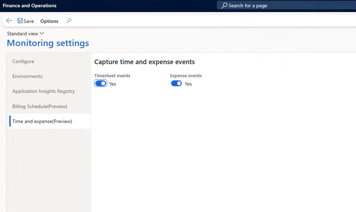Viewport: 356px width, 212px height.
Task: Select the Time and expense(Preview) tab
Action: point(42,121)
